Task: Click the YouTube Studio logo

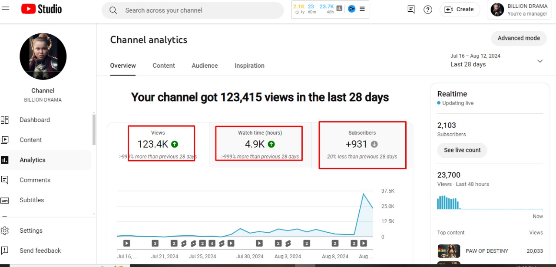Action: pos(42,10)
